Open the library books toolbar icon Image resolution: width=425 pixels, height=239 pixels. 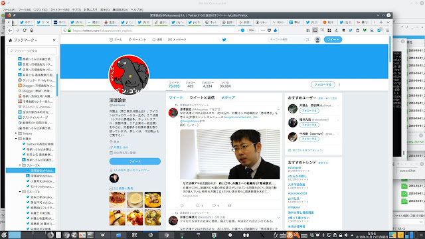click(x=308, y=31)
